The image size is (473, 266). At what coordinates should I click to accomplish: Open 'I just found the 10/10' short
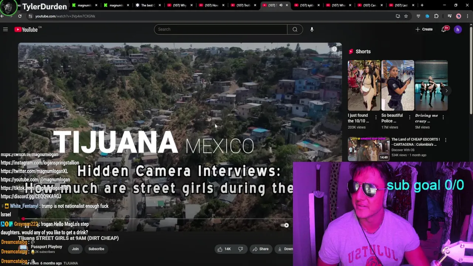click(x=364, y=85)
